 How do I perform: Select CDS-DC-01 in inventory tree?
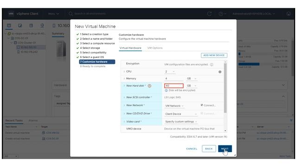click(x=21, y=38)
